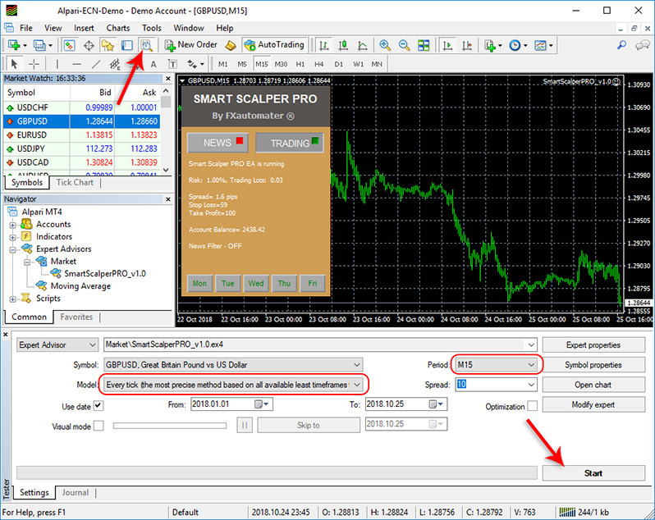This screenshot has height=520, width=655.
Task: Toggle the Navigator window star-folder icon
Action: (x=108, y=45)
